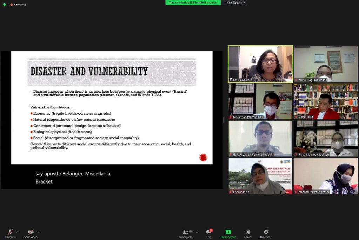Open the Reactions emoji icon
This screenshot has height=240, width=359.
(266, 232)
